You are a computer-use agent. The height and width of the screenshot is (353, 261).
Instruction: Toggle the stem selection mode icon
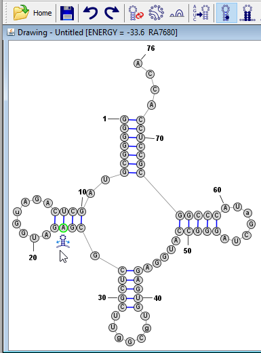tap(247, 13)
